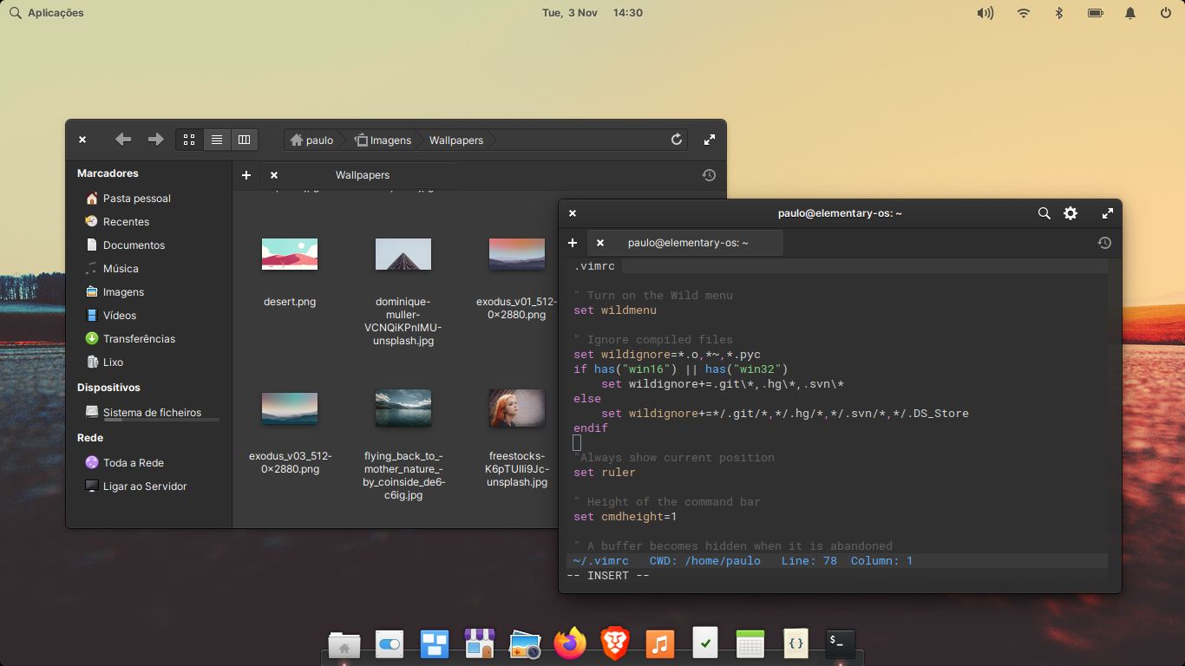Select the desert.png thumbnail
The width and height of the screenshot is (1185, 666).
point(290,255)
